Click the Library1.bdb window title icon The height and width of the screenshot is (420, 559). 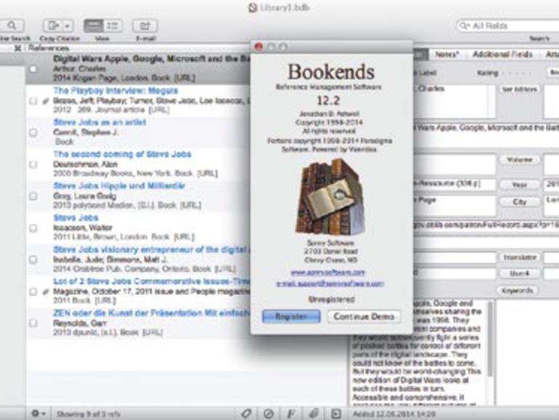coord(253,7)
